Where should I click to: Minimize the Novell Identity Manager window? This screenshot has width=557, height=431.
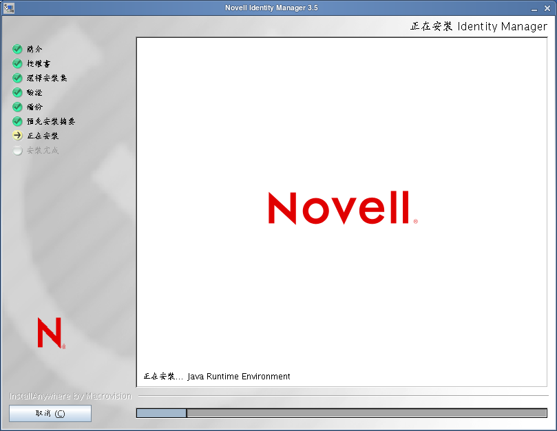[x=534, y=8]
